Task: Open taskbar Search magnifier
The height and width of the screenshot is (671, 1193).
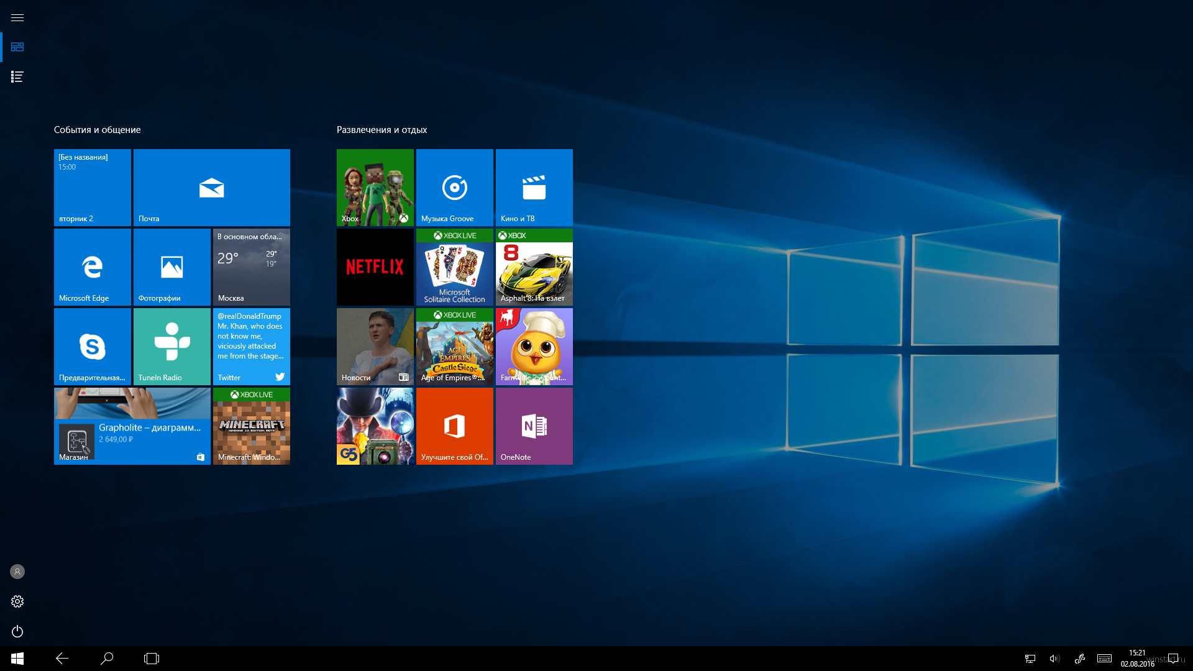Action: [x=107, y=659]
